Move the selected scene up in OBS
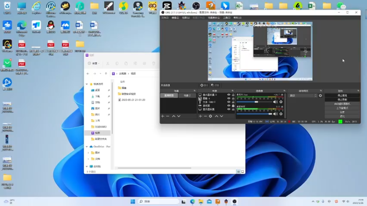 pos(174,116)
